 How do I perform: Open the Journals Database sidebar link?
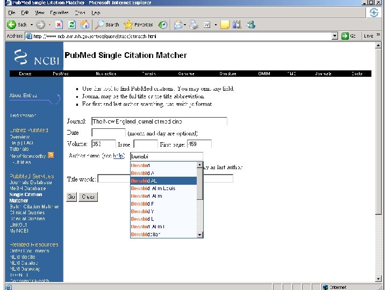(31, 183)
